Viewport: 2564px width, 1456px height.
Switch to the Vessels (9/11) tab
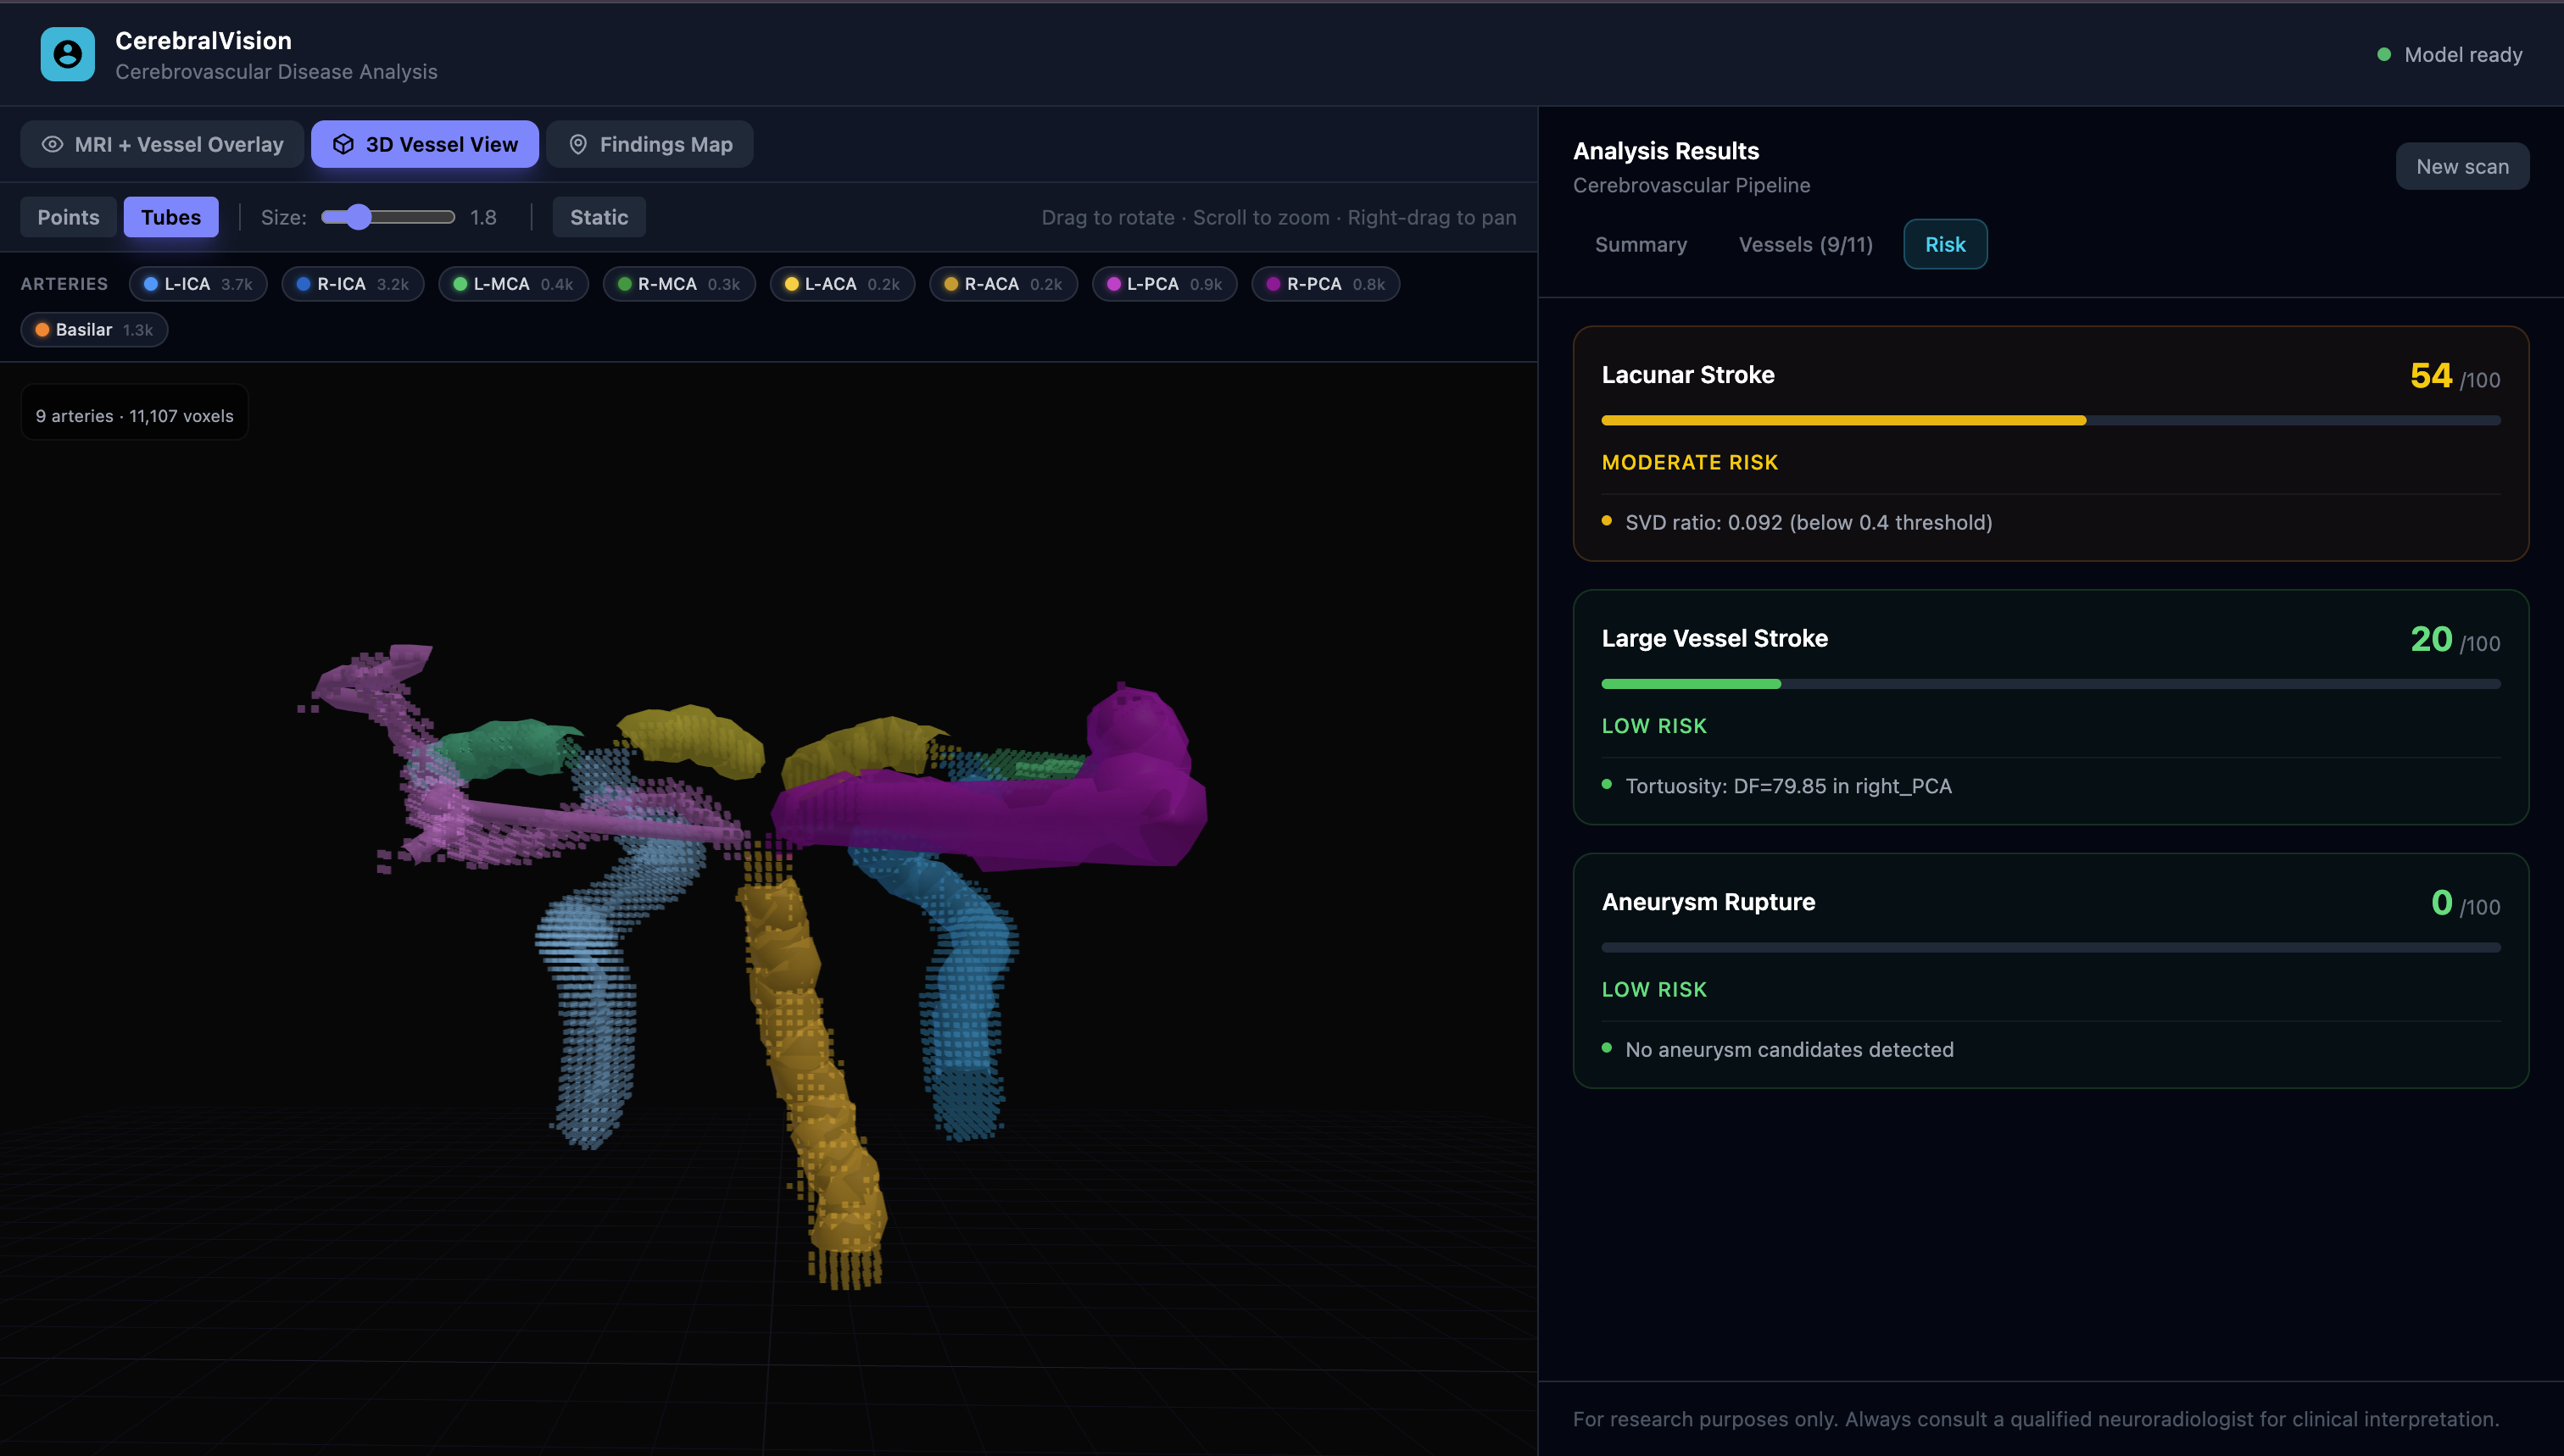1804,245
